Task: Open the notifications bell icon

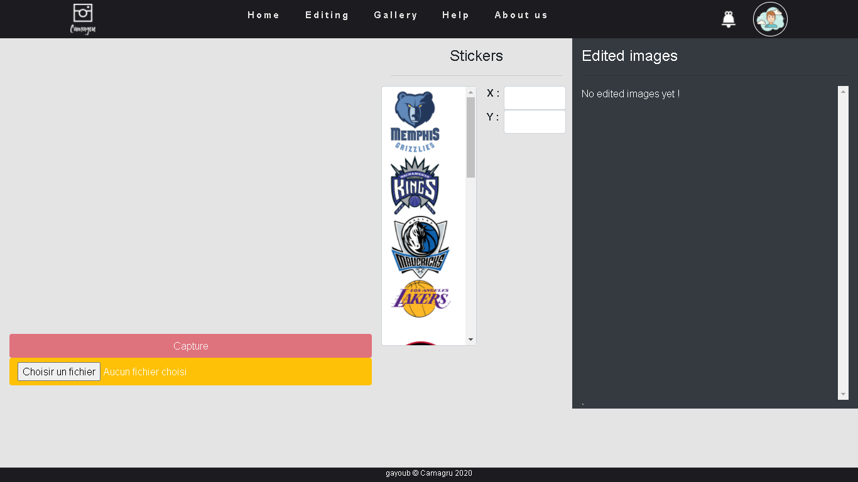Action: click(x=729, y=19)
